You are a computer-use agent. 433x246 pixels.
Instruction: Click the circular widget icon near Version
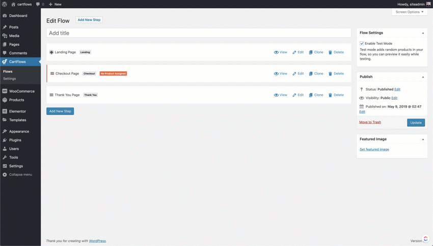425,239
